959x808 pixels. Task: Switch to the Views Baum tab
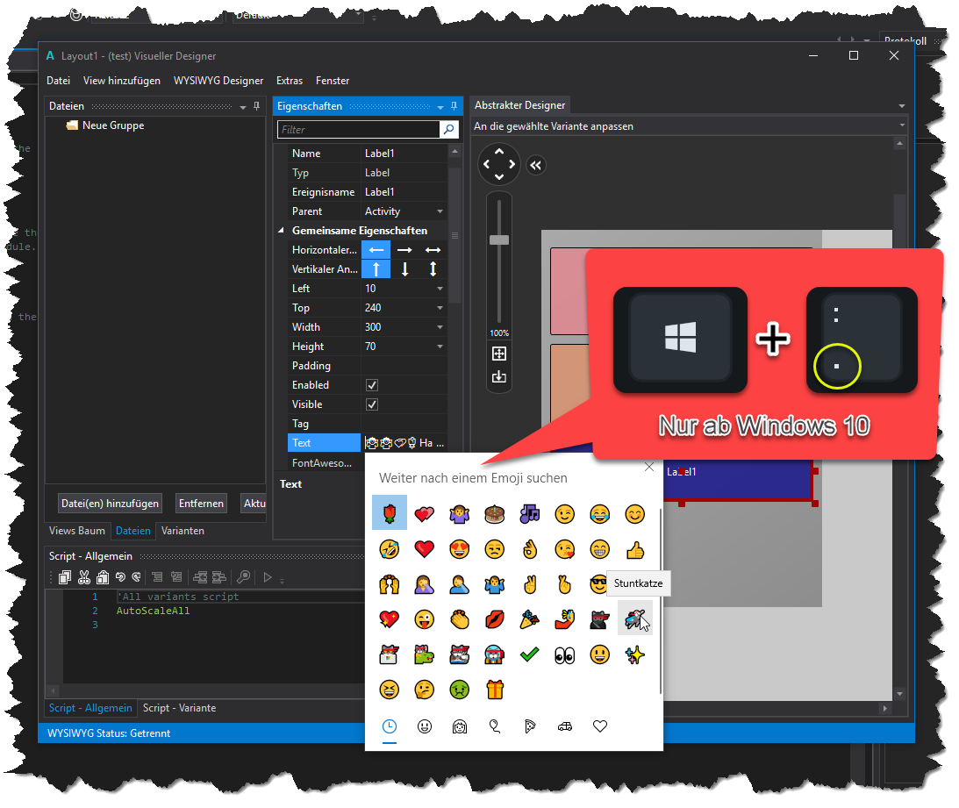pos(77,531)
